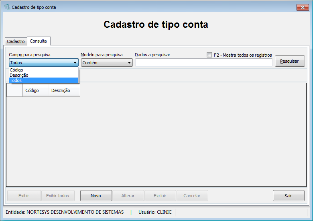
Task: Switch to the Cadastro tab
Action: point(16,41)
